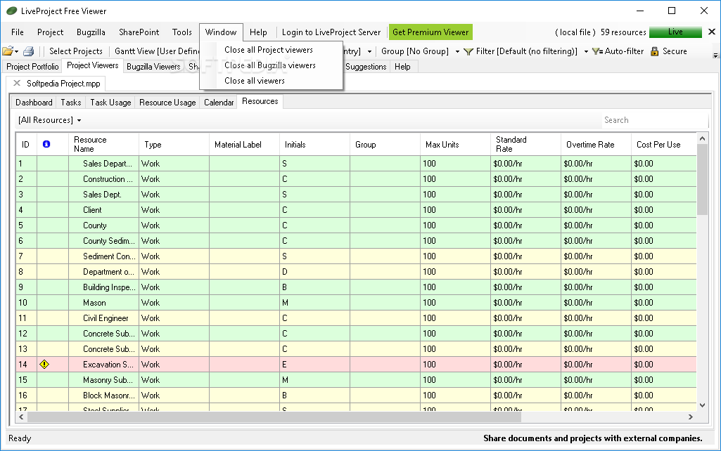Select the Client resource row

click(356, 210)
